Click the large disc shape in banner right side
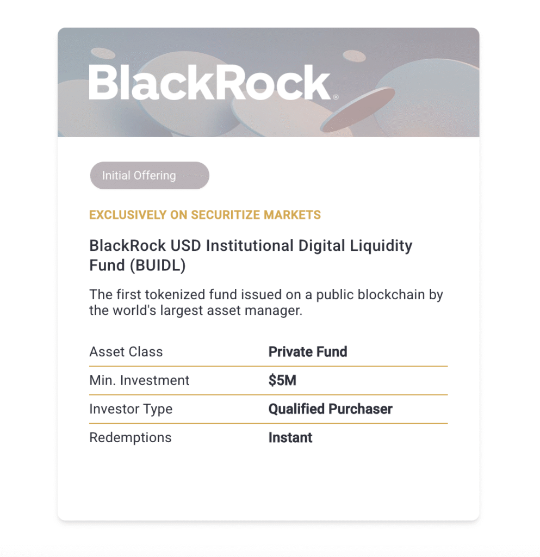Screen dimensions: 540x557 point(435,92)
